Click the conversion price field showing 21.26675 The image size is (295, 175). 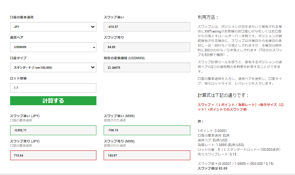point(147,68)
